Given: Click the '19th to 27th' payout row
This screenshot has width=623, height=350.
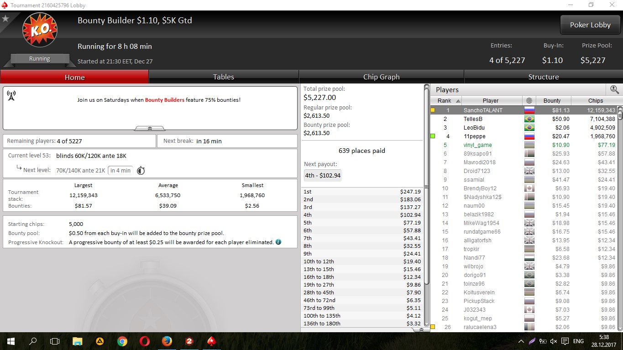Looking at the screenshot, I should click(362, 285).
